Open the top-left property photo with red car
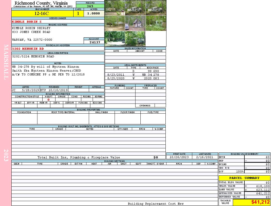The width and height of the screenshot is (271, 206). pyautogui.click(x=115, y=8)
